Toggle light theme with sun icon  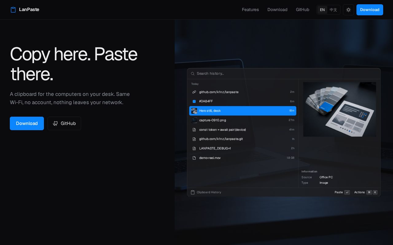pyautogui.click(x=348, y=10)
